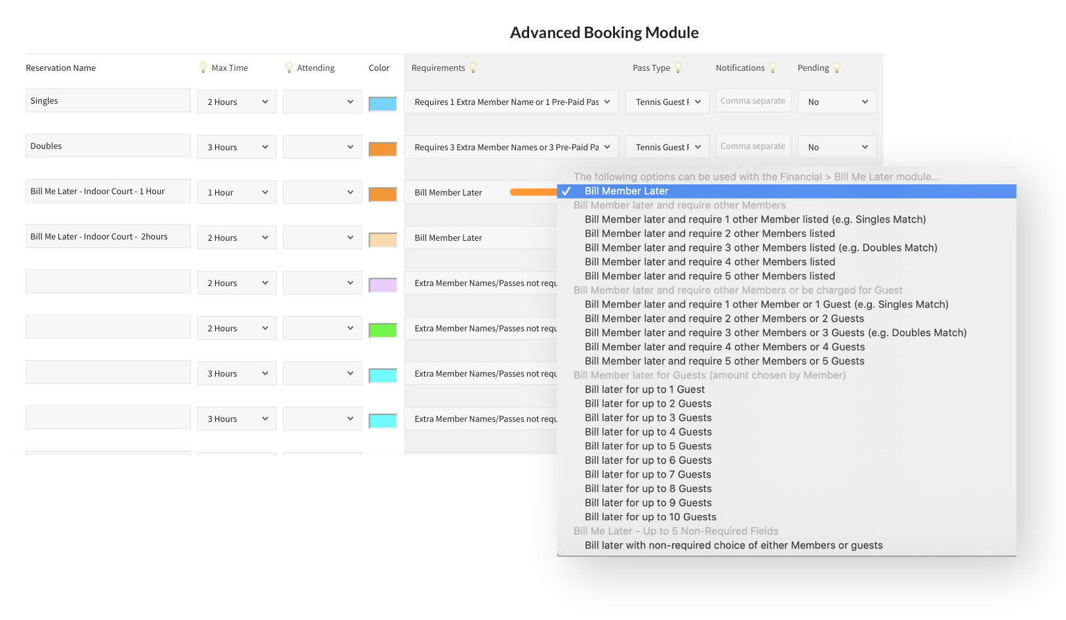This screenshot has height=620, width=1066.
Task: Expand the Pass Type dropdown for Singles
Action: coord(667,102)
